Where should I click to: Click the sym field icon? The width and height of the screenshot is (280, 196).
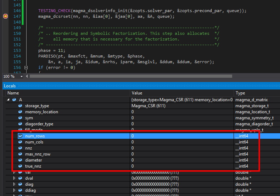20,118
